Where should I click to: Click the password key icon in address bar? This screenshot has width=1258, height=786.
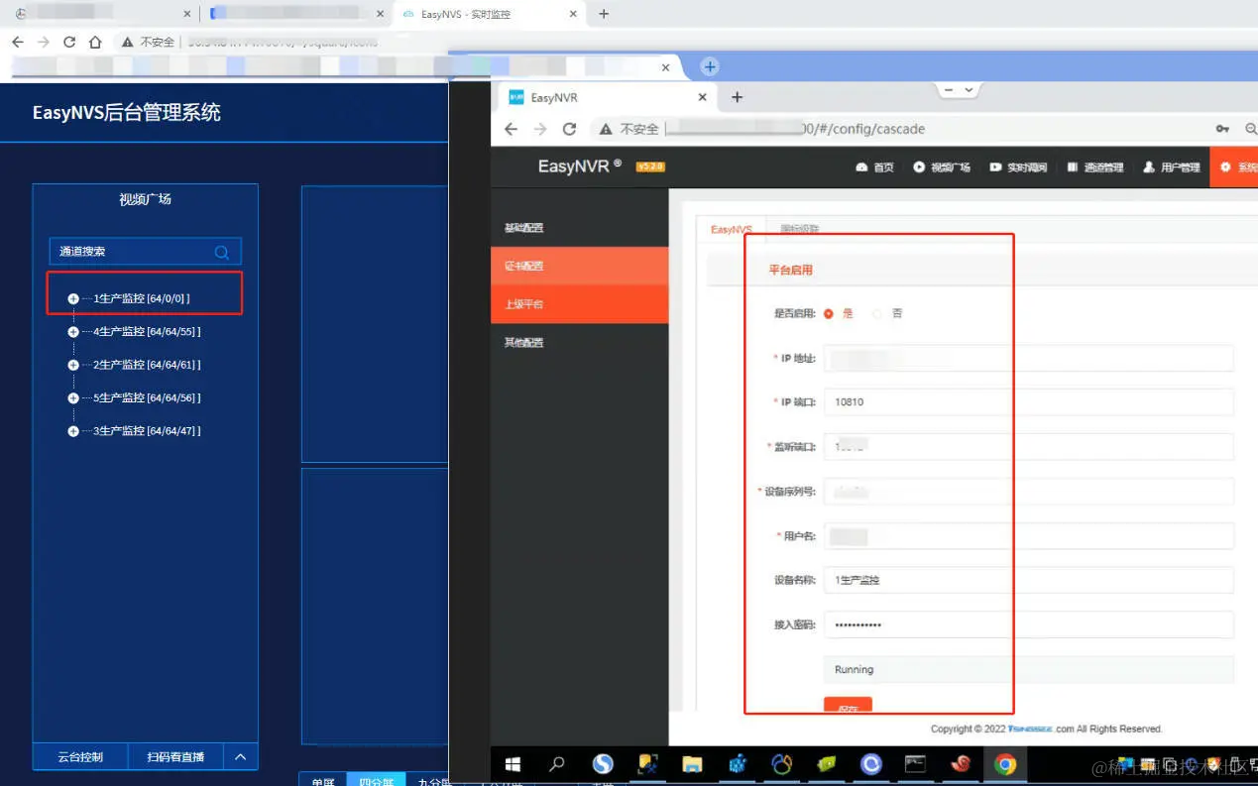[1222, 129]
